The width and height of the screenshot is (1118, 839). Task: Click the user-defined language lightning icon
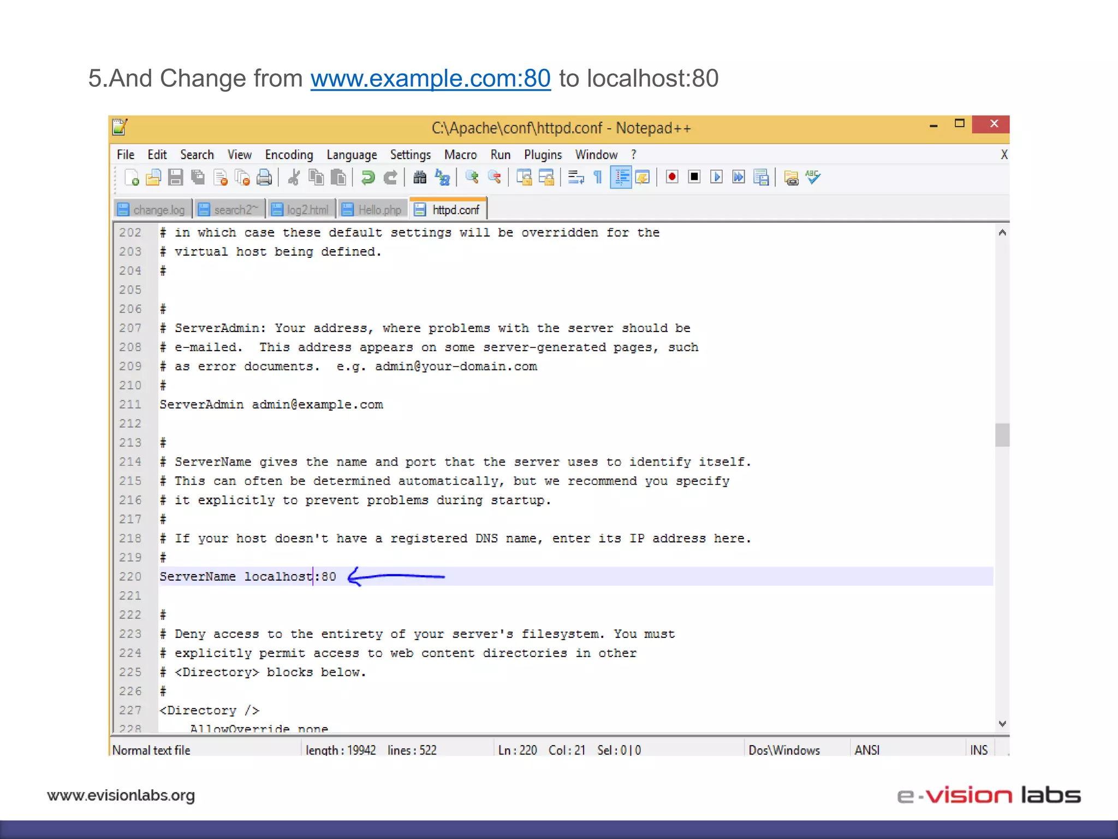click(643, 178)
